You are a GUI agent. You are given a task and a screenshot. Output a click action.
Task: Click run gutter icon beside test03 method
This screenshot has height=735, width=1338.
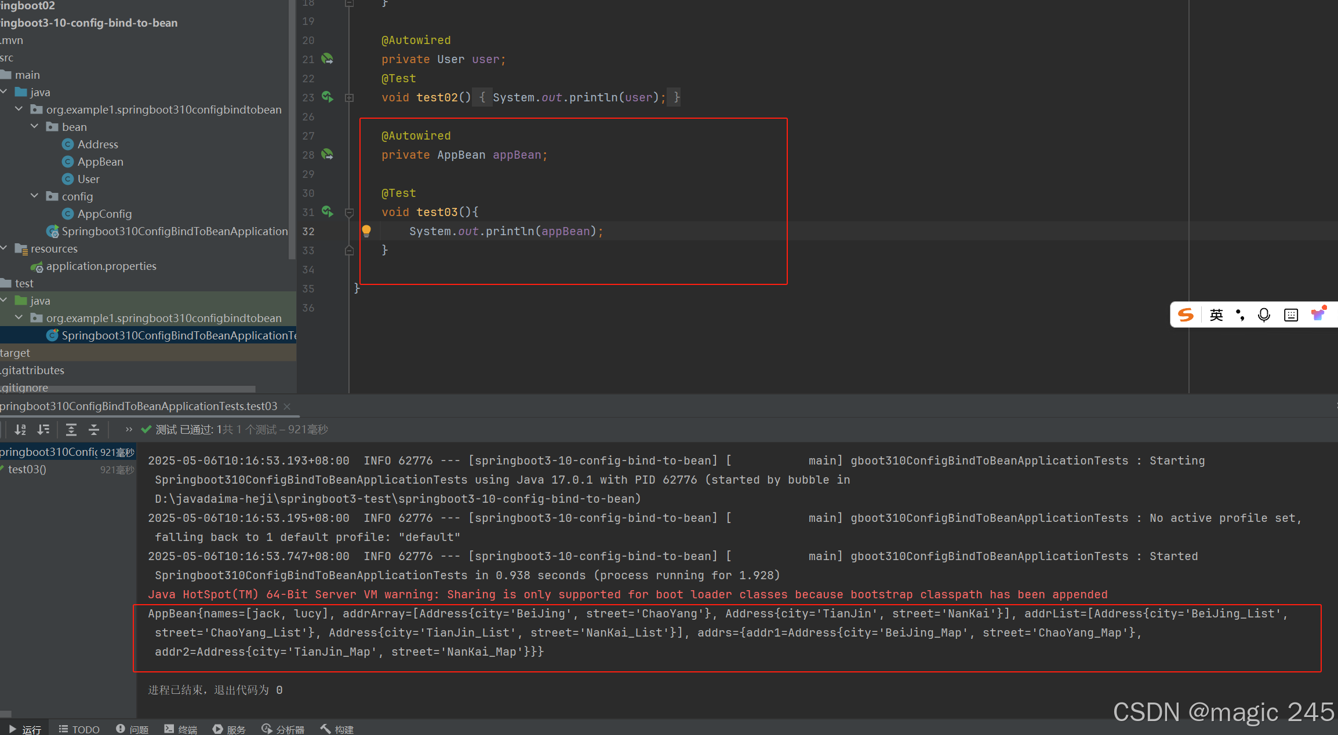coord(327,212)
